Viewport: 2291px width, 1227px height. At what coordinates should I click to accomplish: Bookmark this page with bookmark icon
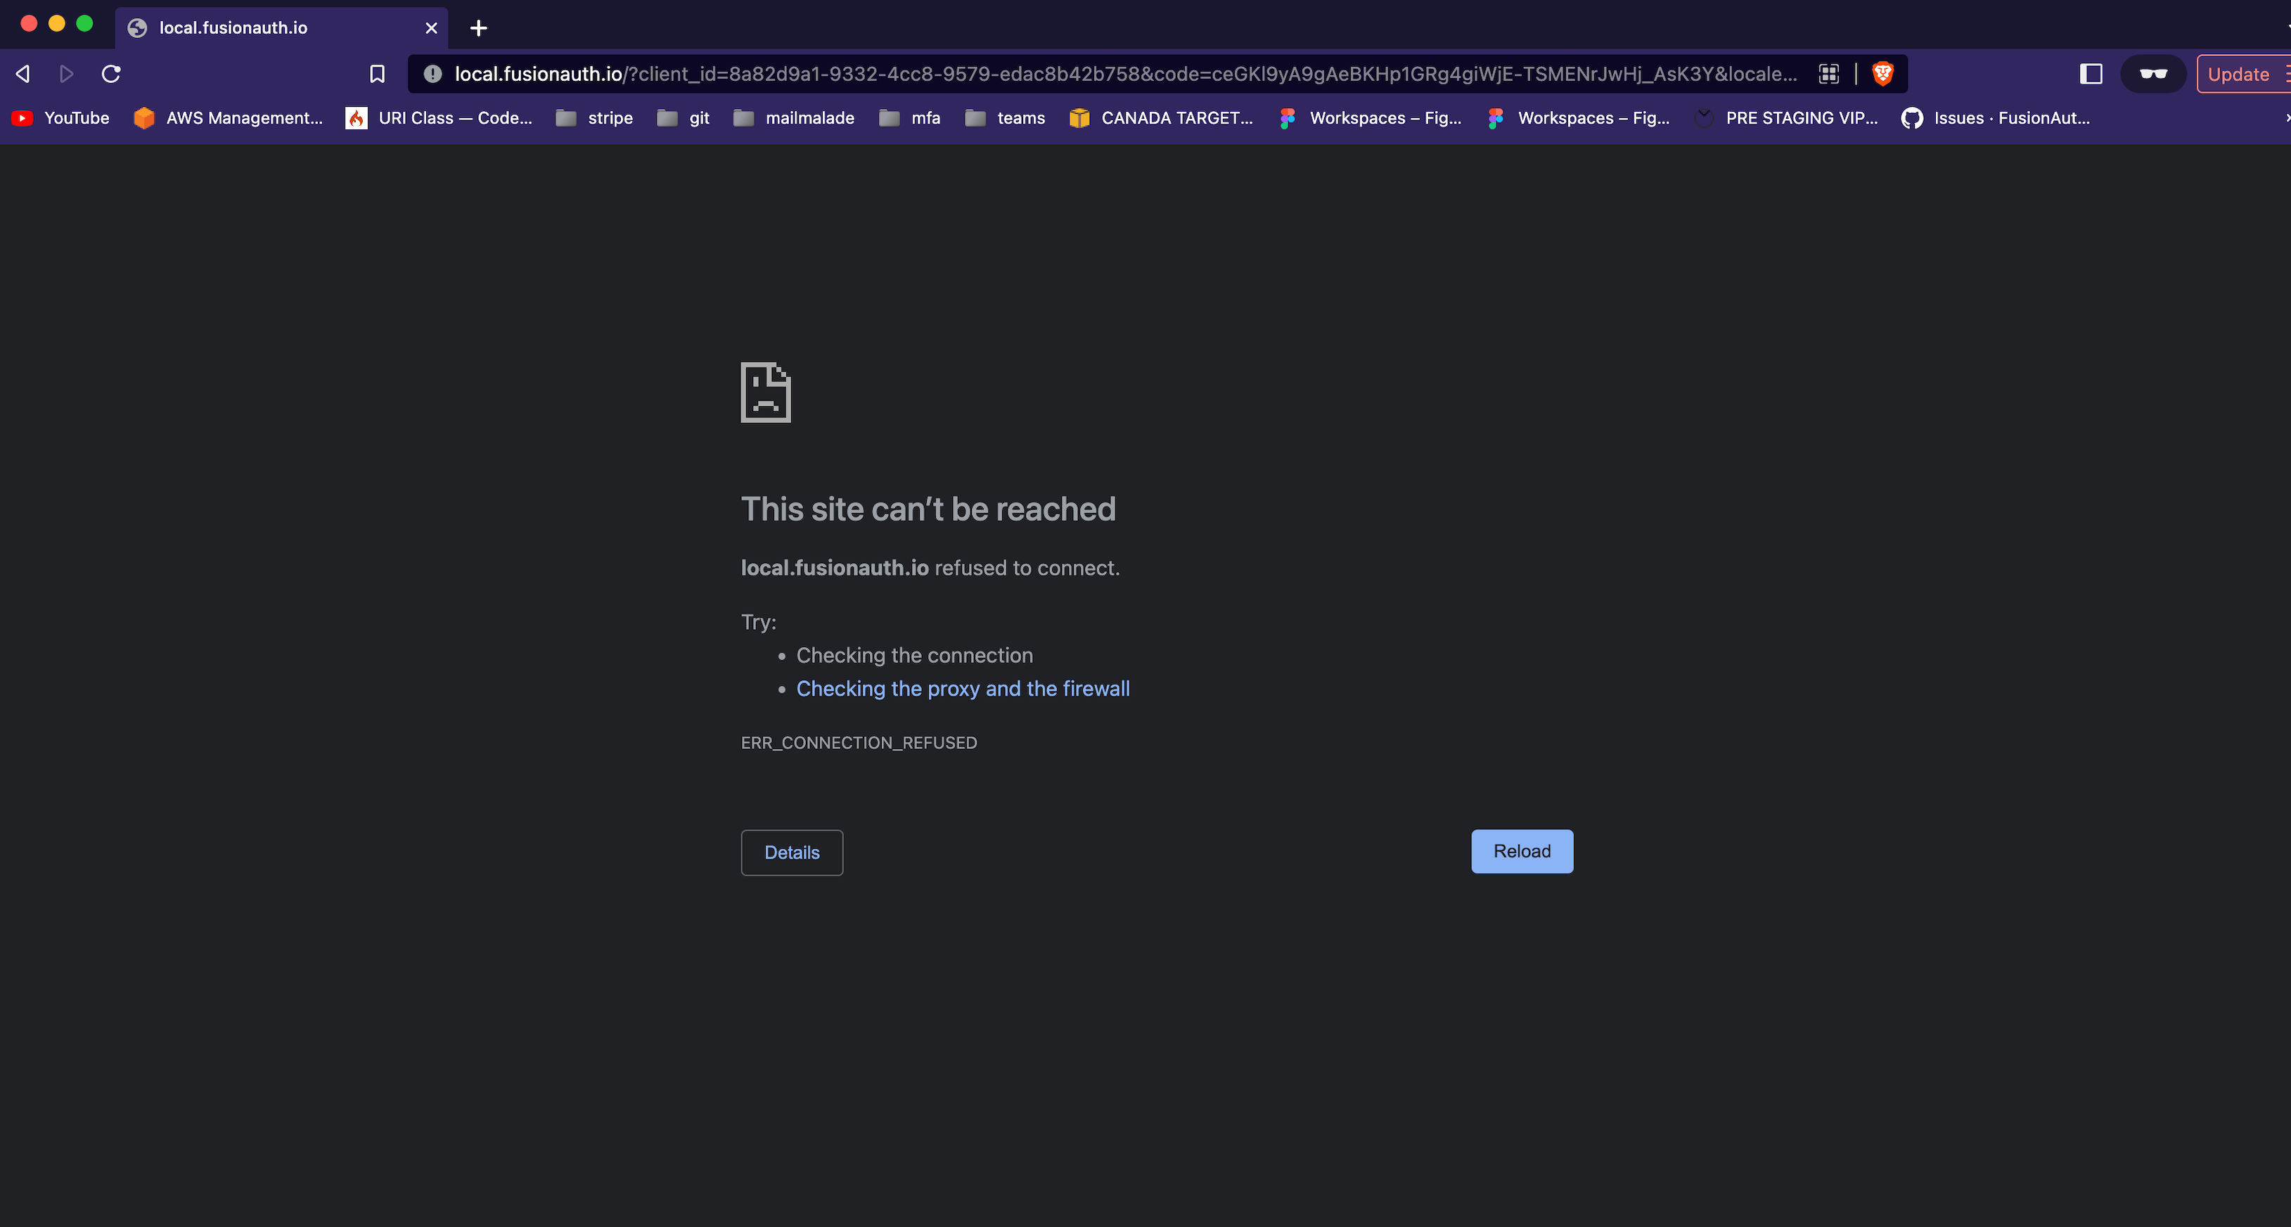click(x=377, y=74)
